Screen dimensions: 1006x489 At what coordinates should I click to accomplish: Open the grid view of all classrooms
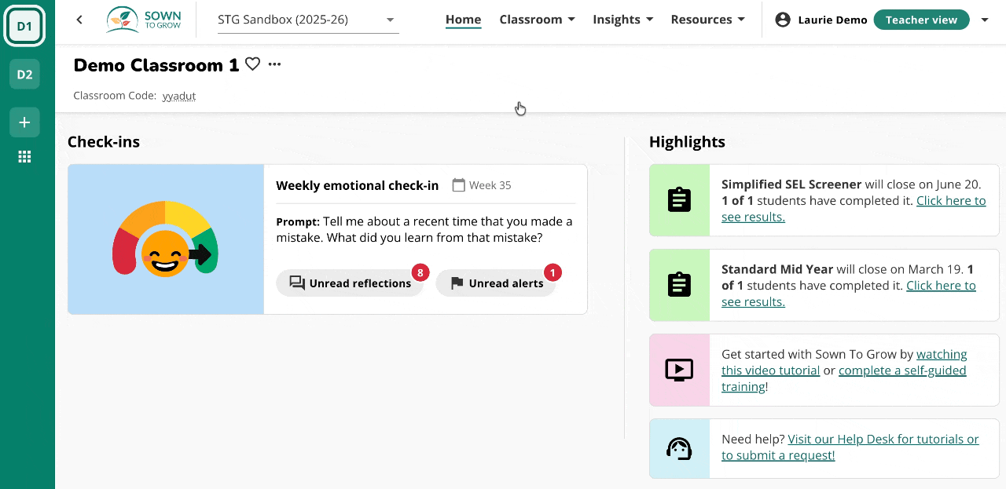point(24,157)
